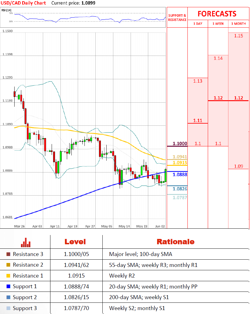Select the 'Resistance 1' row label

point(28,275)
